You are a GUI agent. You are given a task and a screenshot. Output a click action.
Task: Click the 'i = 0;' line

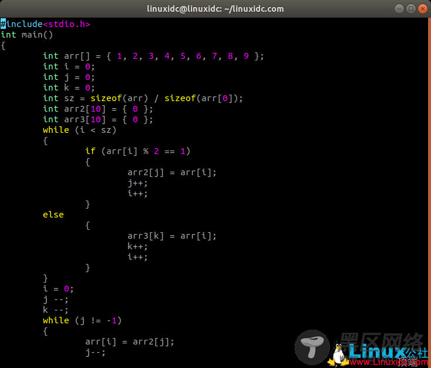(58, 289)
